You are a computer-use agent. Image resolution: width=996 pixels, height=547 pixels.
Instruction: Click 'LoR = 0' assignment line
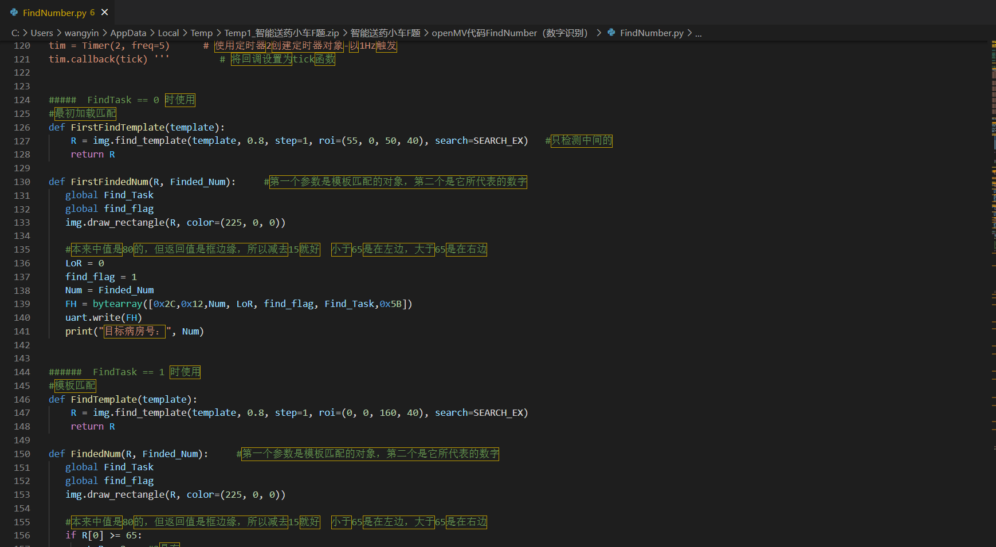coord(85,263)
